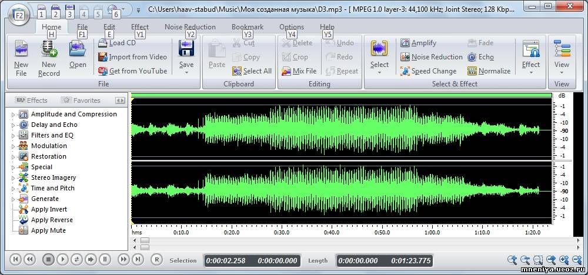Click the selection start time 0:00:02.258
The image size is (588, 275).
point(226,261)
